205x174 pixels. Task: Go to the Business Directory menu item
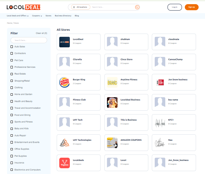point(63,16)
